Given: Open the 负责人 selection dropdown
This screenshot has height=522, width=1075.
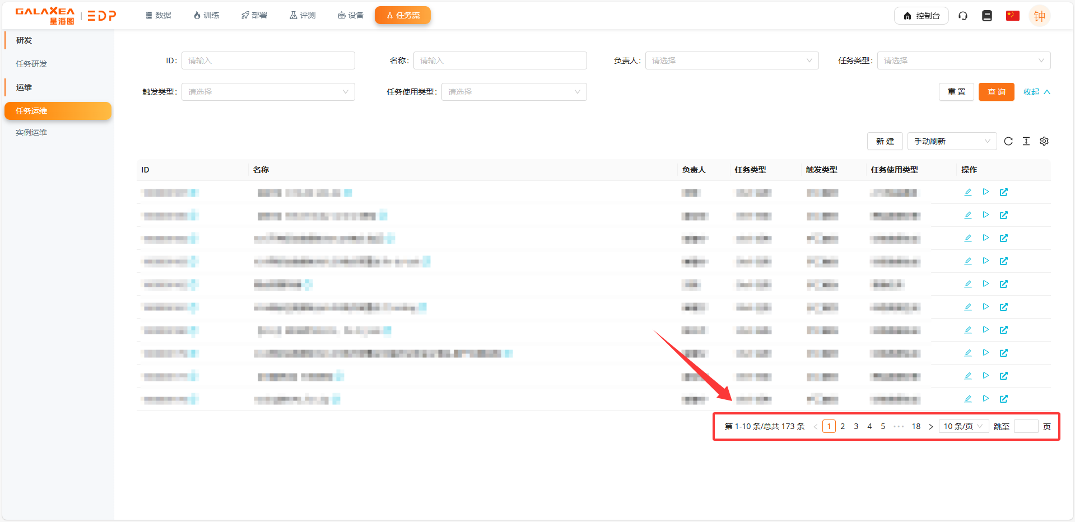Looking at the screenshot, I should pyautogui.click(x=732, y=60).
